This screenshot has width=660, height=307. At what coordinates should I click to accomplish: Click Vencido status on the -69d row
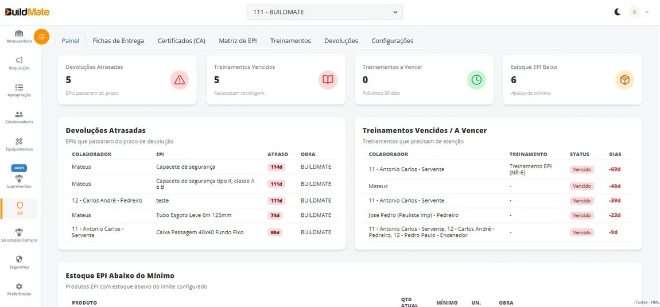(582, 170)
